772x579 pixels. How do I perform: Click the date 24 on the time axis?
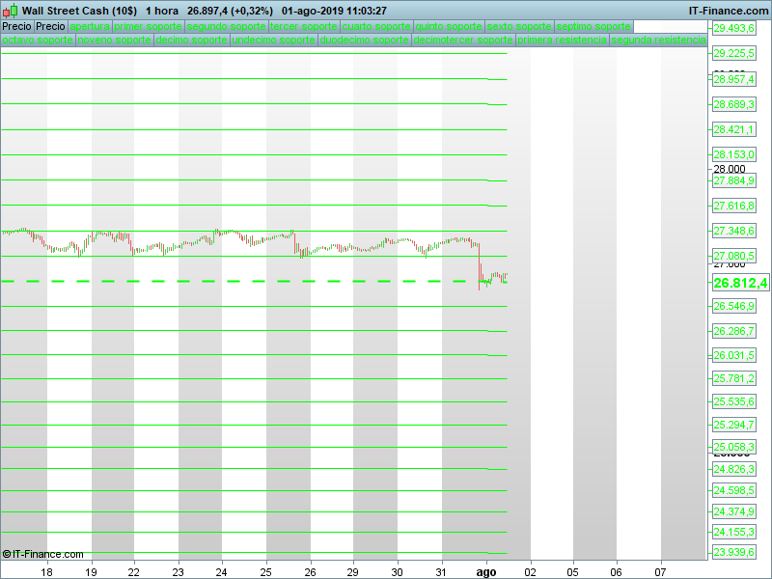pos(221,571)
